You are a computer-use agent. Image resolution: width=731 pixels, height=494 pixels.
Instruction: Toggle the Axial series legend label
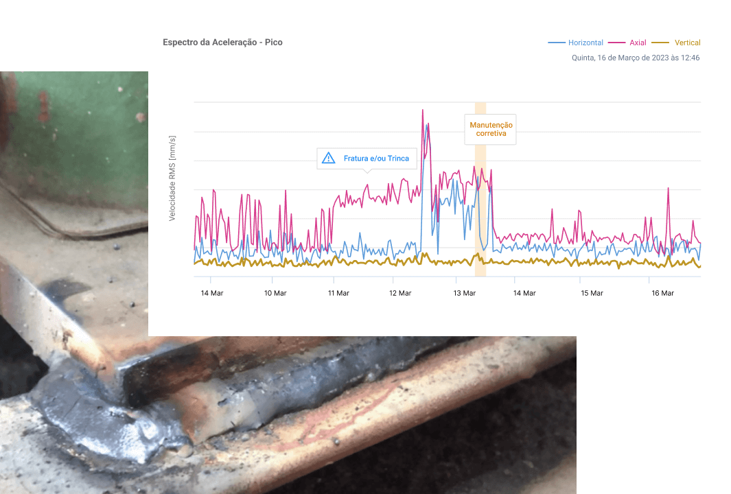pos(638,43)
